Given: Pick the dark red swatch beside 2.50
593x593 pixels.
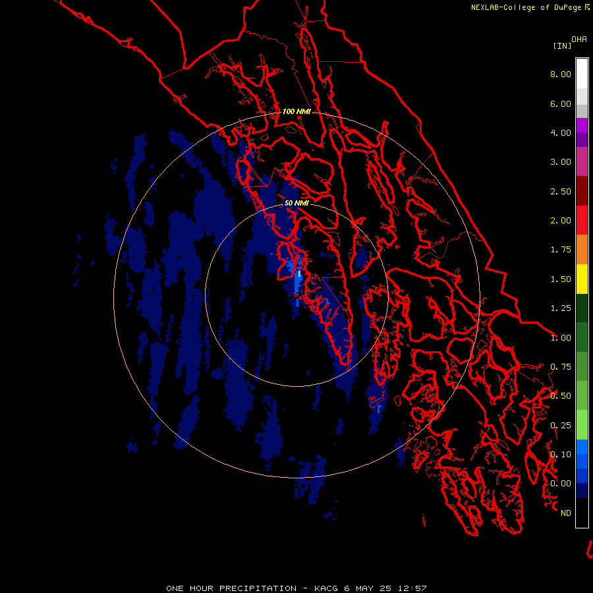Looking at the screenshot, I should pyautogui.click(x=582, y=191).
